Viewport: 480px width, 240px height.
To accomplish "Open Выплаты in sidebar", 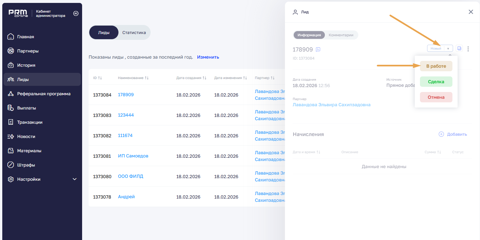I will (x=26, y=108).
